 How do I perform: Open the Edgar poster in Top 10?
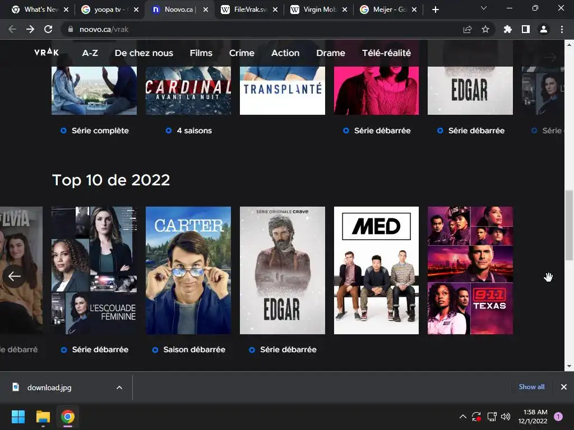tap(283, 270)
